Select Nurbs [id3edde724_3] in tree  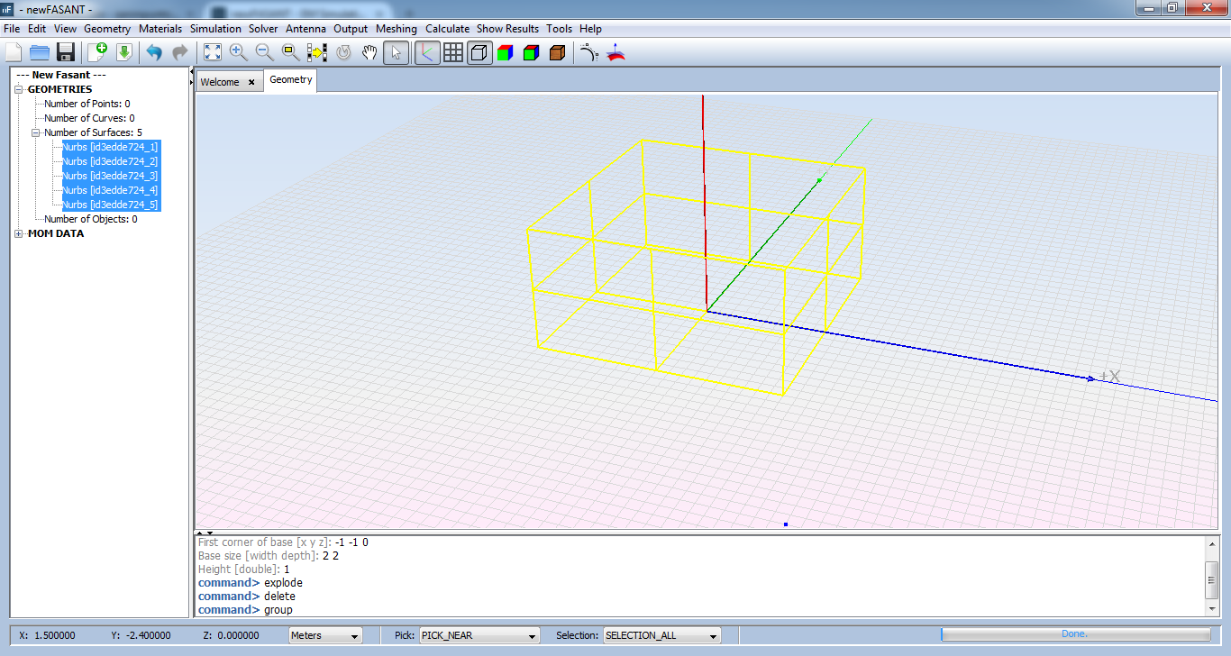[109, 176]
